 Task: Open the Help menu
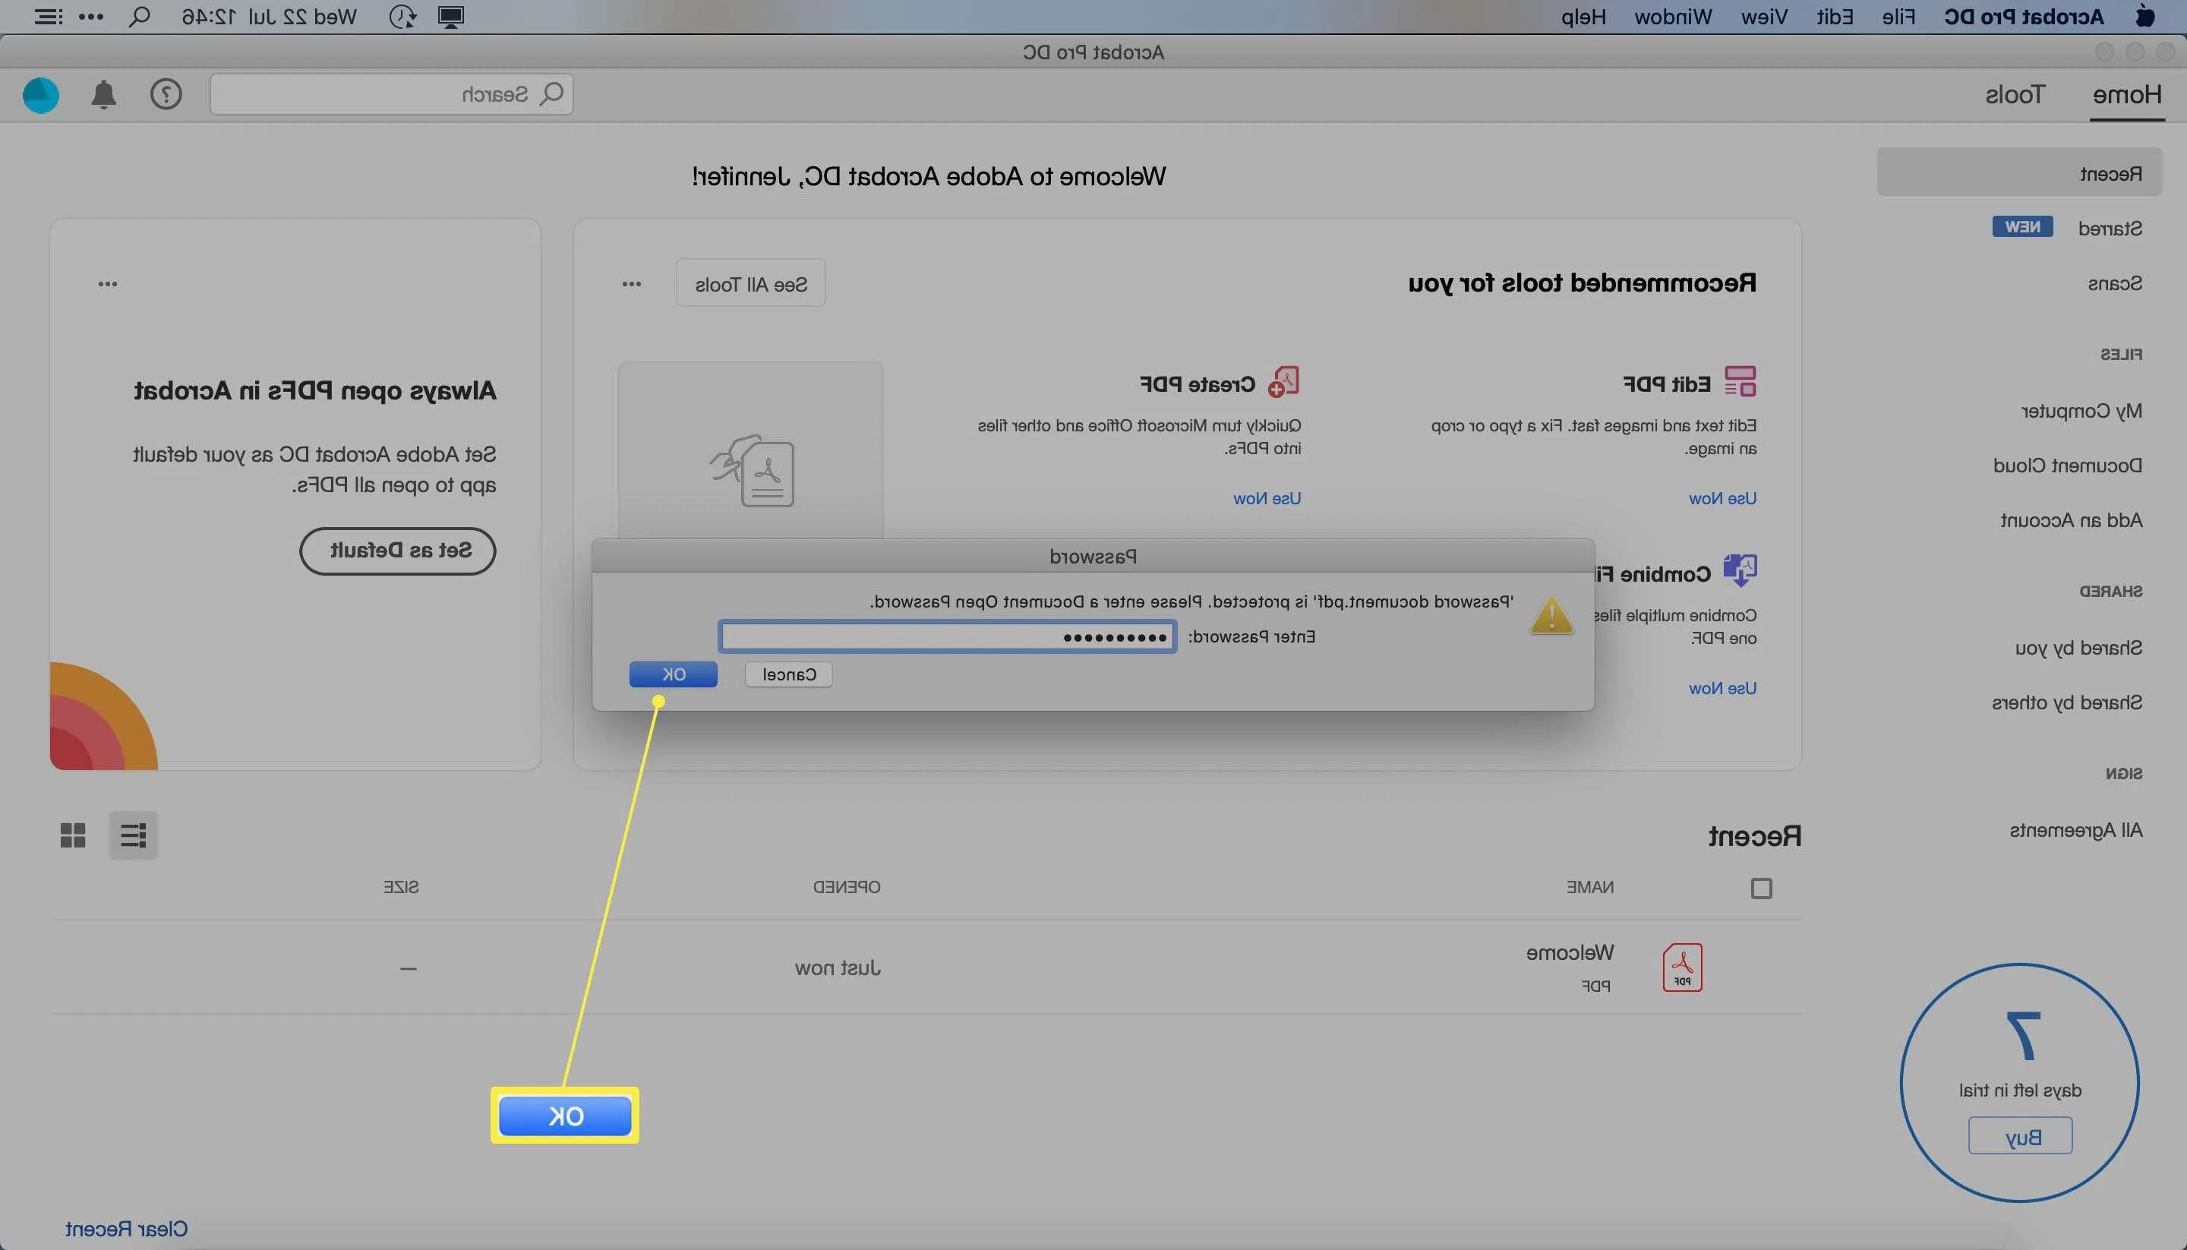tap(1583, 17)
